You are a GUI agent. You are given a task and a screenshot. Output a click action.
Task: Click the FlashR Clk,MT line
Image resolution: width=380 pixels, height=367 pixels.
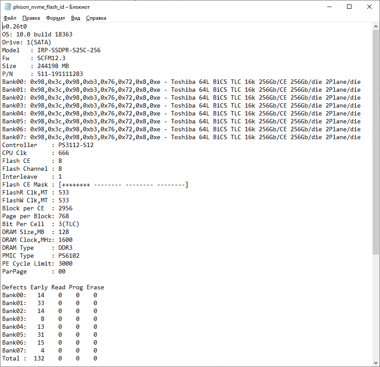point(36,192)
